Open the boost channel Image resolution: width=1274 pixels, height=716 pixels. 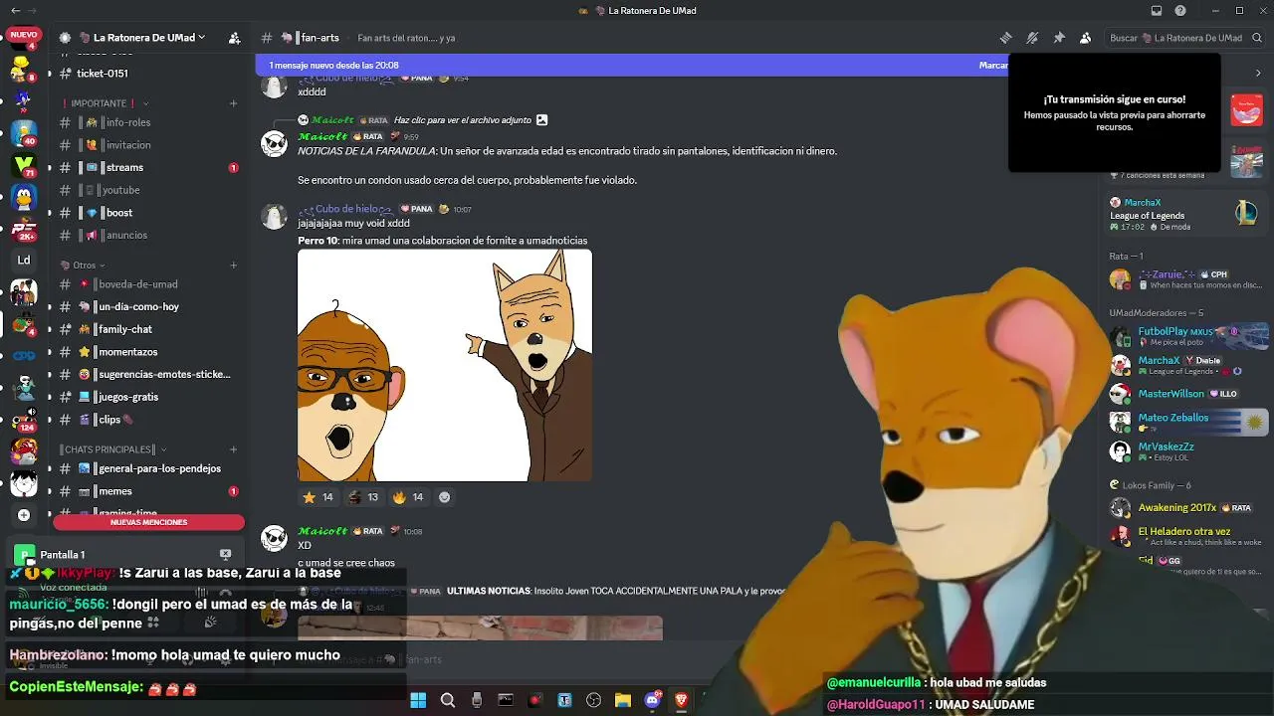[x=149, y=213]
